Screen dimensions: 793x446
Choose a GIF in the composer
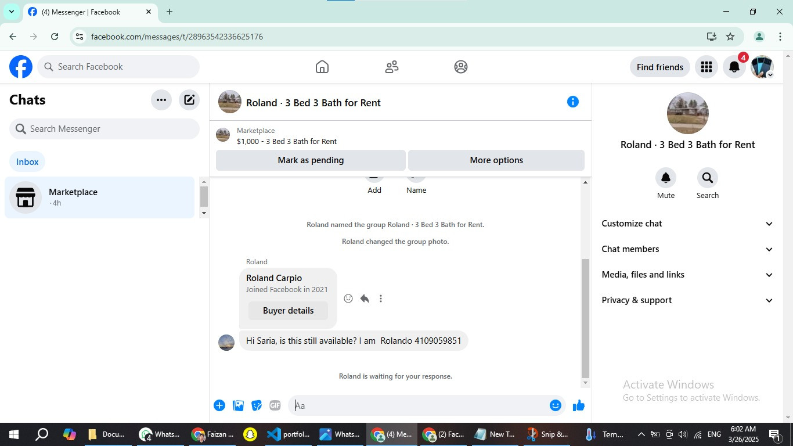coord(275,405)
